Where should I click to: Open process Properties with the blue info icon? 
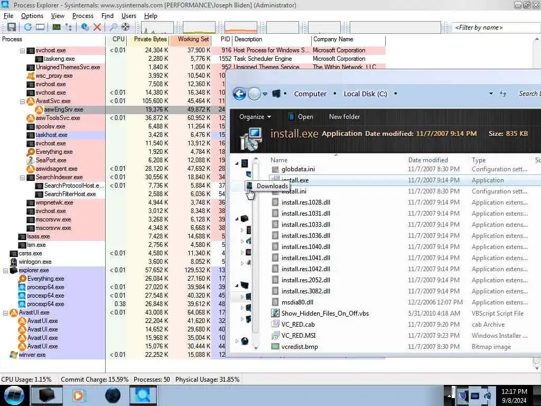[x=85, y=27]
